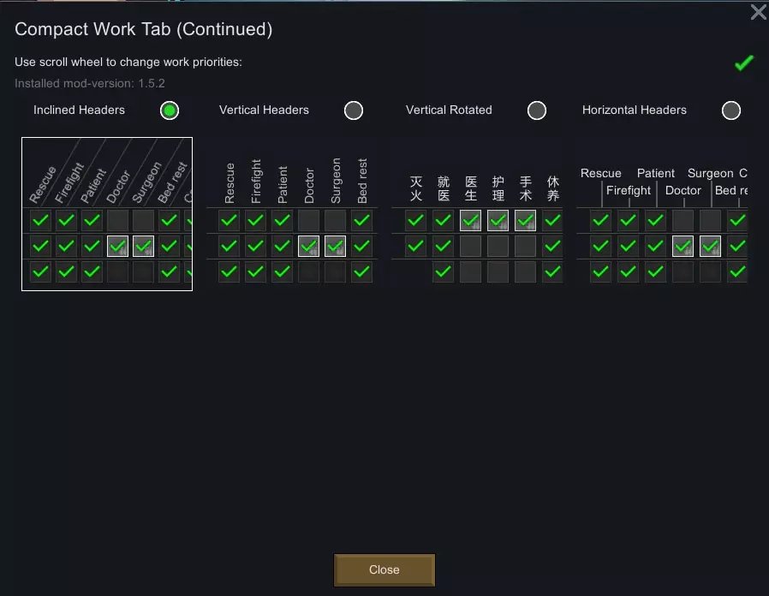The width and height of the screenshot is (769, 596).
Task: Click the vertical Rescue header in Vertical Headers preview
Action: point(229,183)
